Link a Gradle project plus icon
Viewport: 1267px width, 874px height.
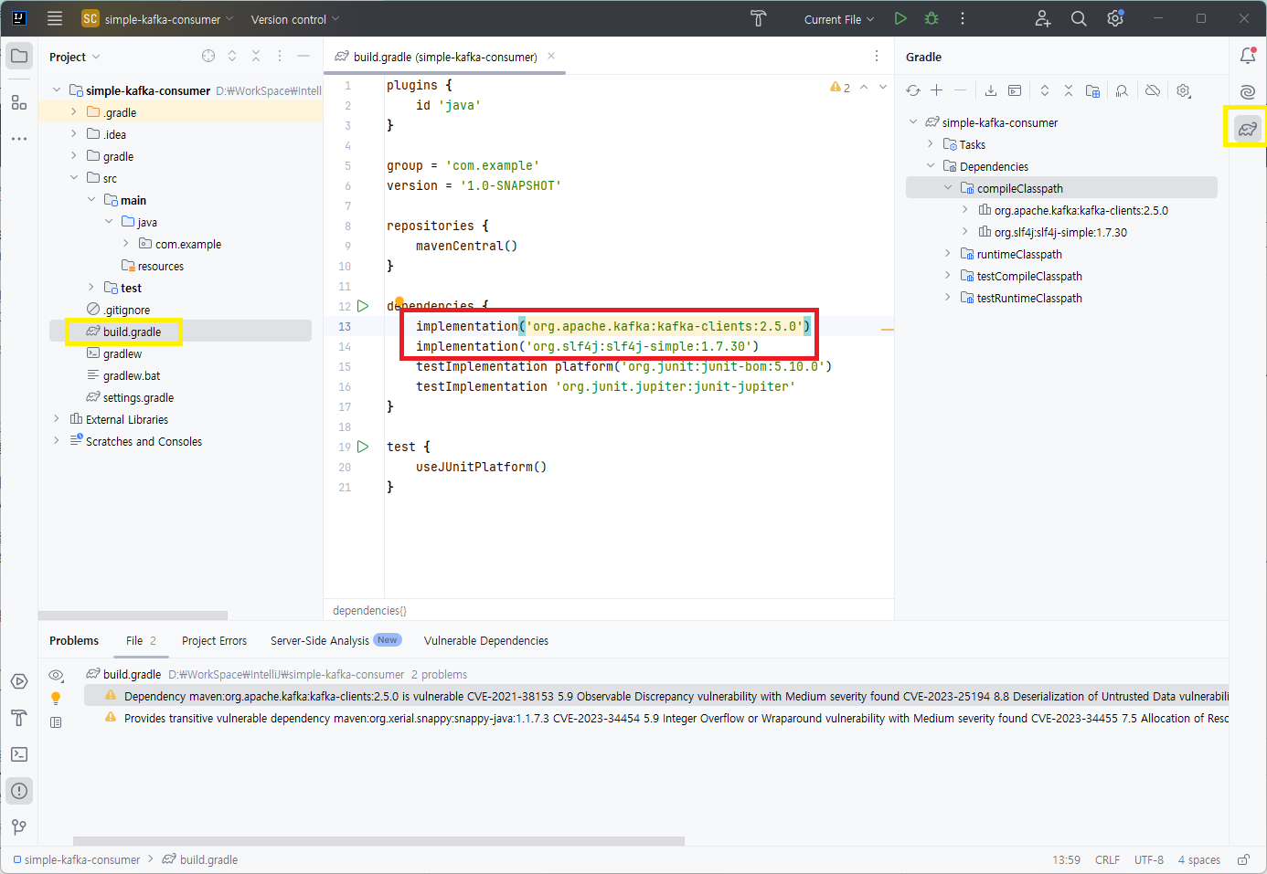click(937, 90)
